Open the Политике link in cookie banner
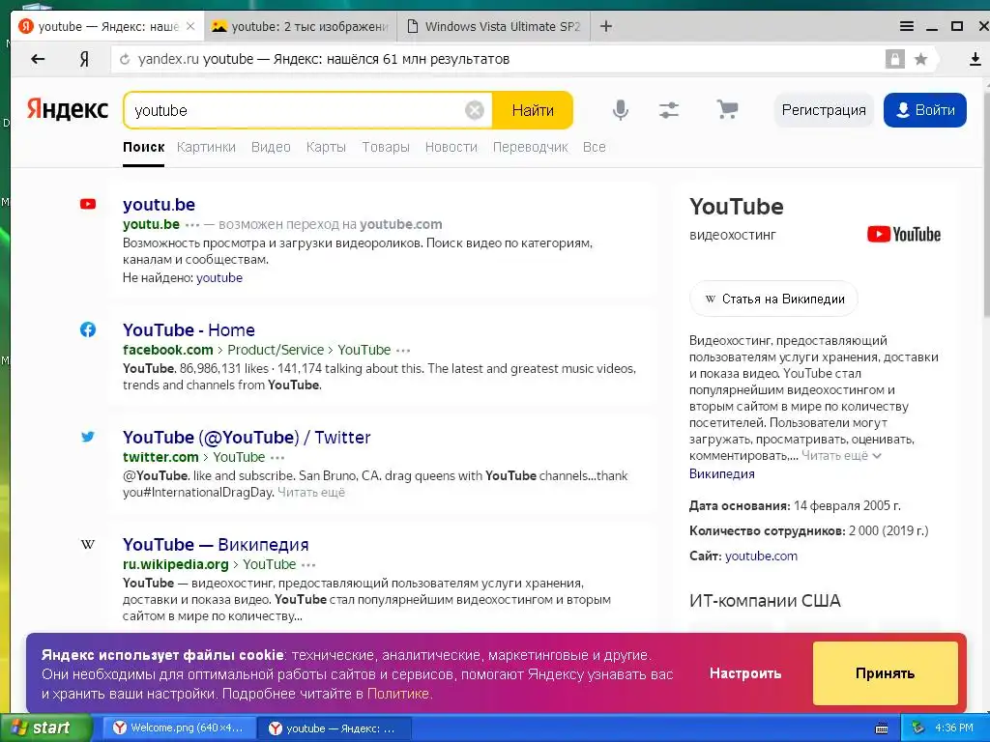Screen dimensions: 990x742 coord(397,694)
